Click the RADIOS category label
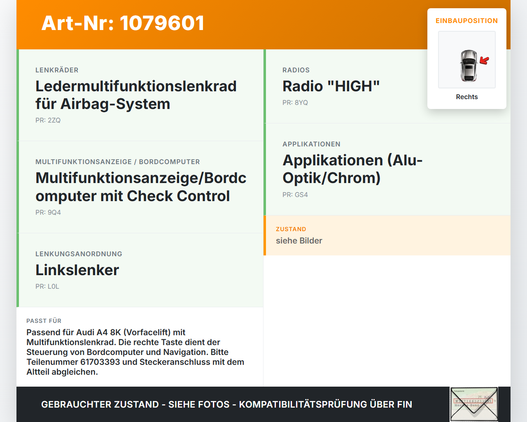The height and width of the screenshot is (422, 527). [x=296, y=70]
